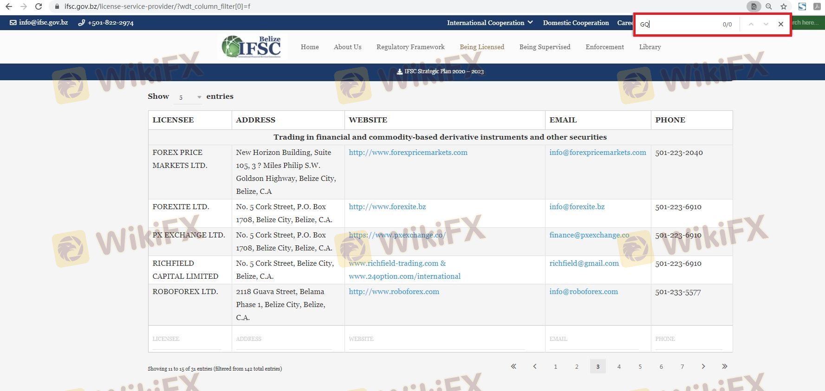This screenshot has height=391, width=825.
Task: Go to next table page arrow
Action: tap(703, 366)
